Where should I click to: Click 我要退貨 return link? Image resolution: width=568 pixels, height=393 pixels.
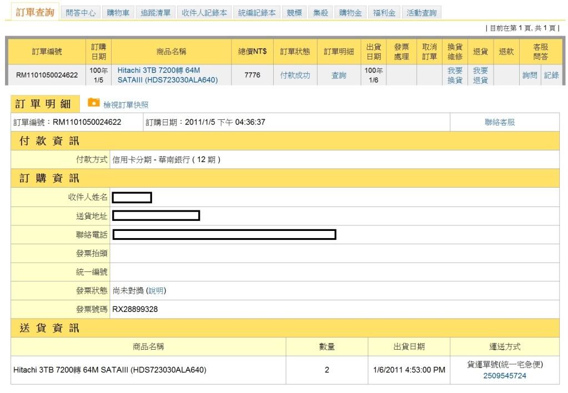pyautogui.click(x=480, y=75)
